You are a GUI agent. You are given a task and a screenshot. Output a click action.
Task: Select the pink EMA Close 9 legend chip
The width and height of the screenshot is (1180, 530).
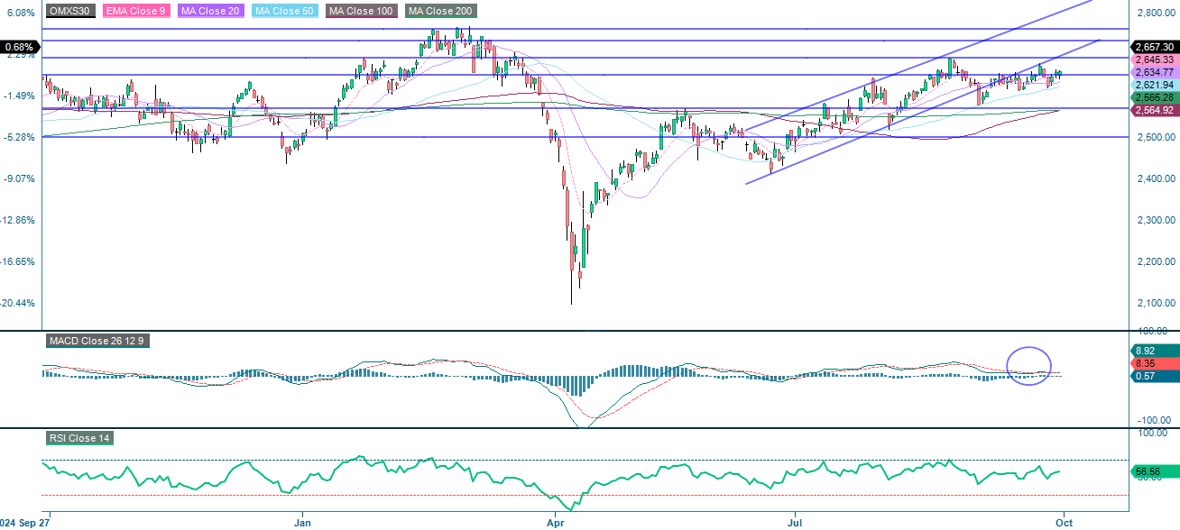point(137,12)
